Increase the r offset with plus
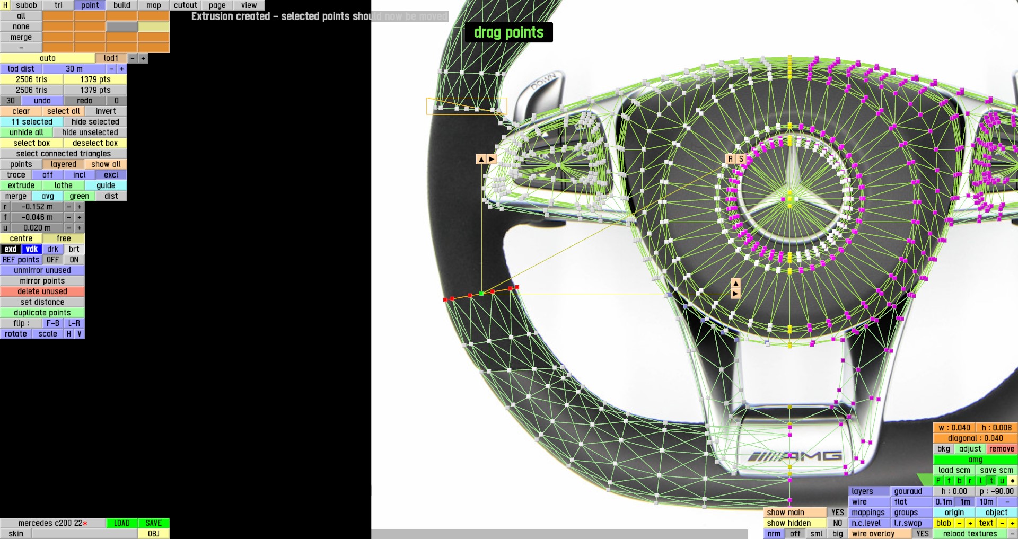 [80, 207]
